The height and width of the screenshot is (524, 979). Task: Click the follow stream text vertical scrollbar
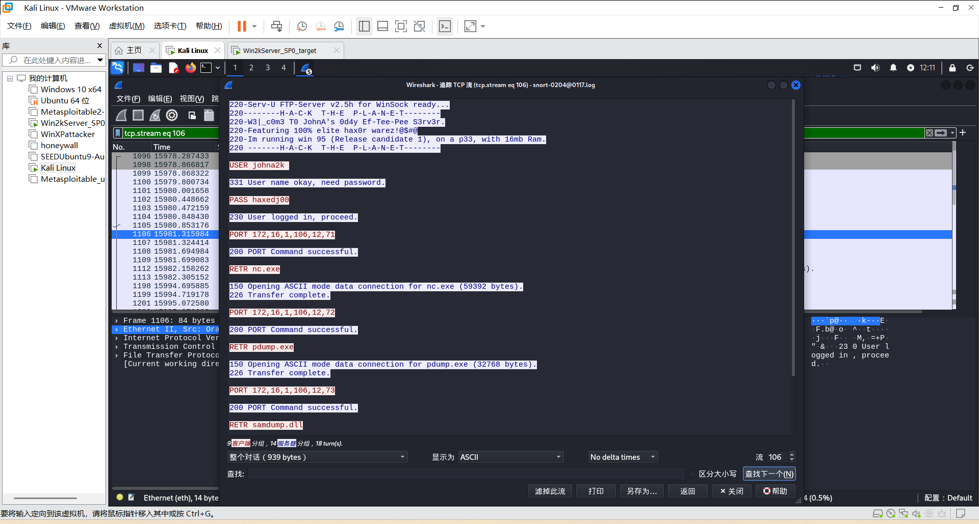pyautogui.click(x=793, y=238)
